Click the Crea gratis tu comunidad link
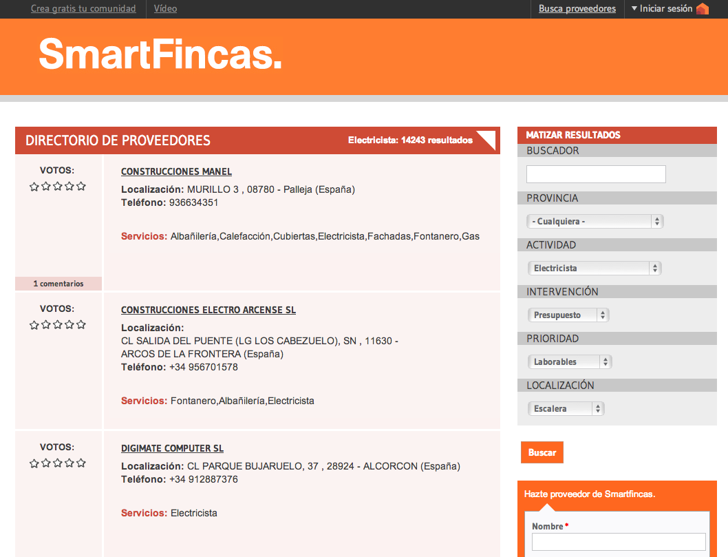The width and height of the screenshot is (728, 557). click(x=83, y=9)
